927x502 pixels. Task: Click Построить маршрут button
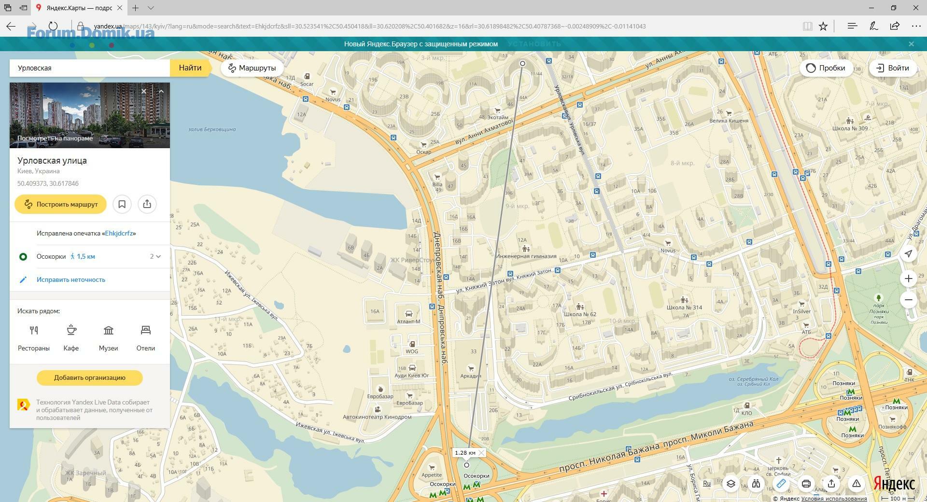pyautogui.click(x=61, y=204)
